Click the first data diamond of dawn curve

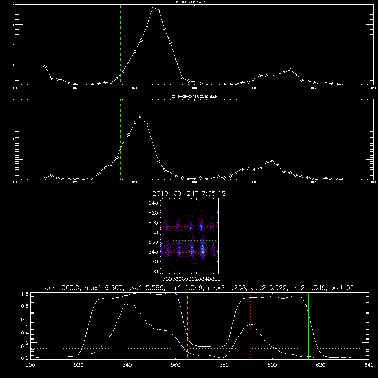pos(45,66)
